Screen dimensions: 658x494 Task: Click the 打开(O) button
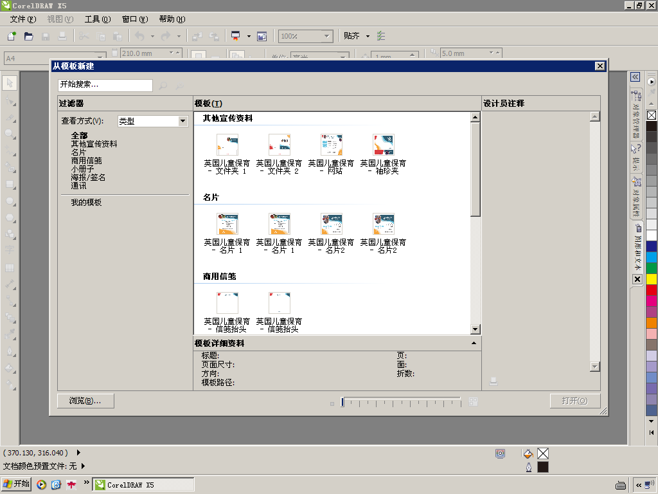pyautogui.click(x=575, y=401)
